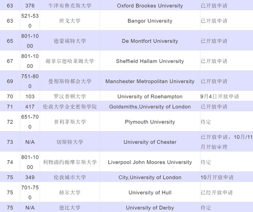The height and width of the screenshot is (212, 253).
Task: Select Goldsmiths,University of London
Action: tap(150, 106)
